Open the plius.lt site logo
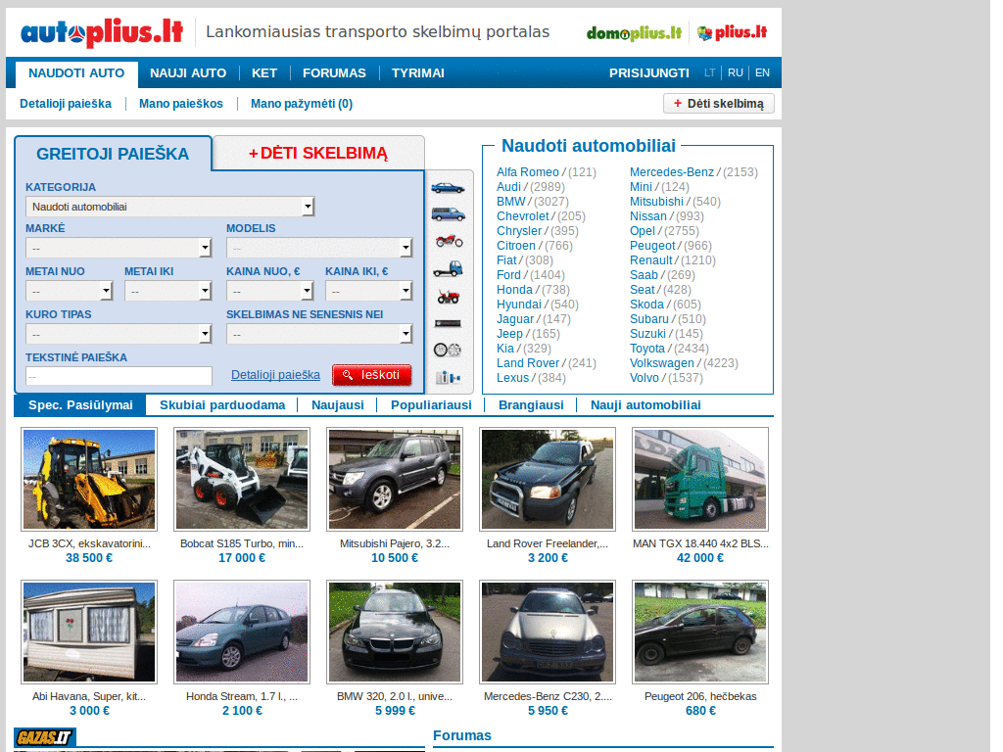 [733, 32]
